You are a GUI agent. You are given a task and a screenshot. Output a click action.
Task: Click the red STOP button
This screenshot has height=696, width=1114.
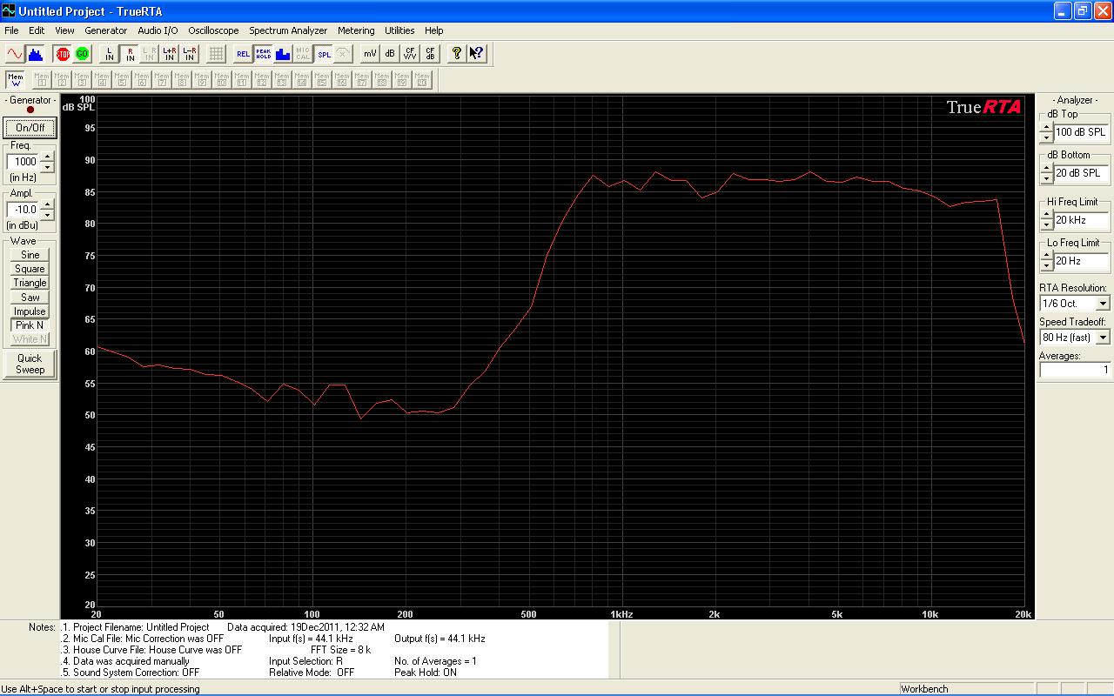pos(63,54)
